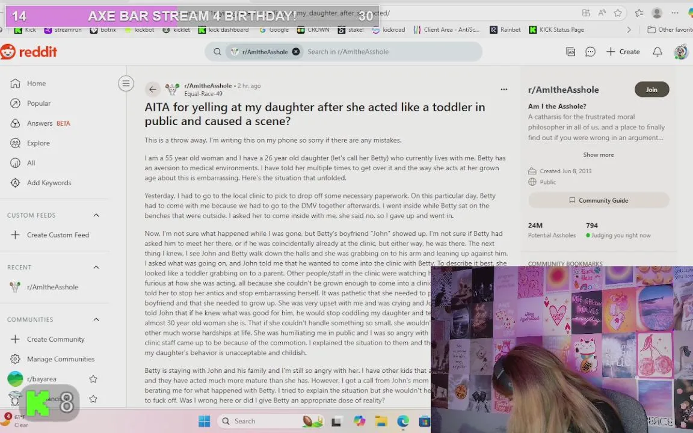Image resolution: width=693 pixels, height=433 pixels.
Task: Open the kickroad bookmark
Action: click(x=389, y=29)
